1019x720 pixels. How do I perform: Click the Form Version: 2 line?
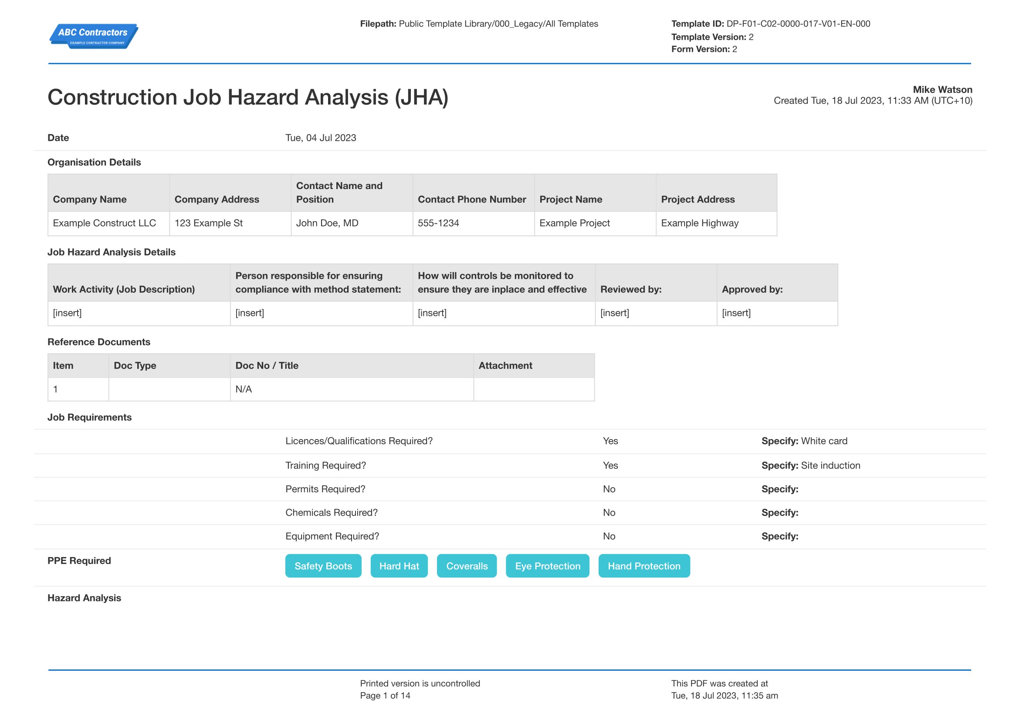click(x=704, y=49)
